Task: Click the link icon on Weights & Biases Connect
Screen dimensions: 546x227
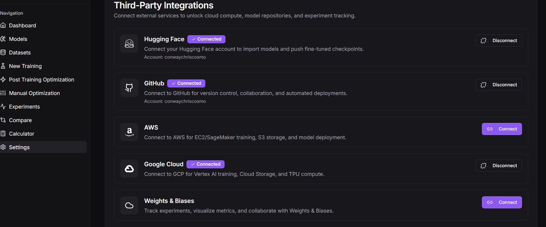Action: tap(490, 202)
